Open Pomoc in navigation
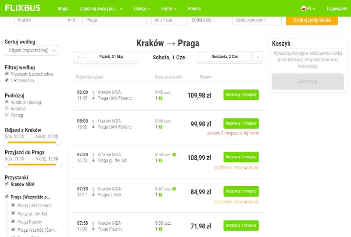Image resolution: width=351 pixels, height=237 pixels. (194, 9)
